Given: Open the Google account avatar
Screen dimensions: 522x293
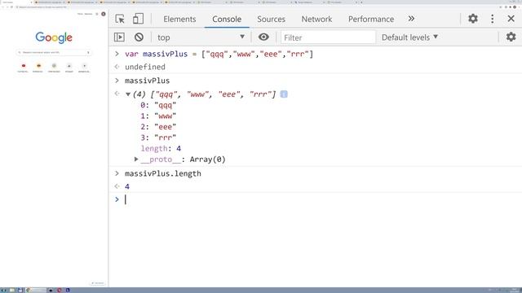Looking at the screenshot, I should pos(104,14).
